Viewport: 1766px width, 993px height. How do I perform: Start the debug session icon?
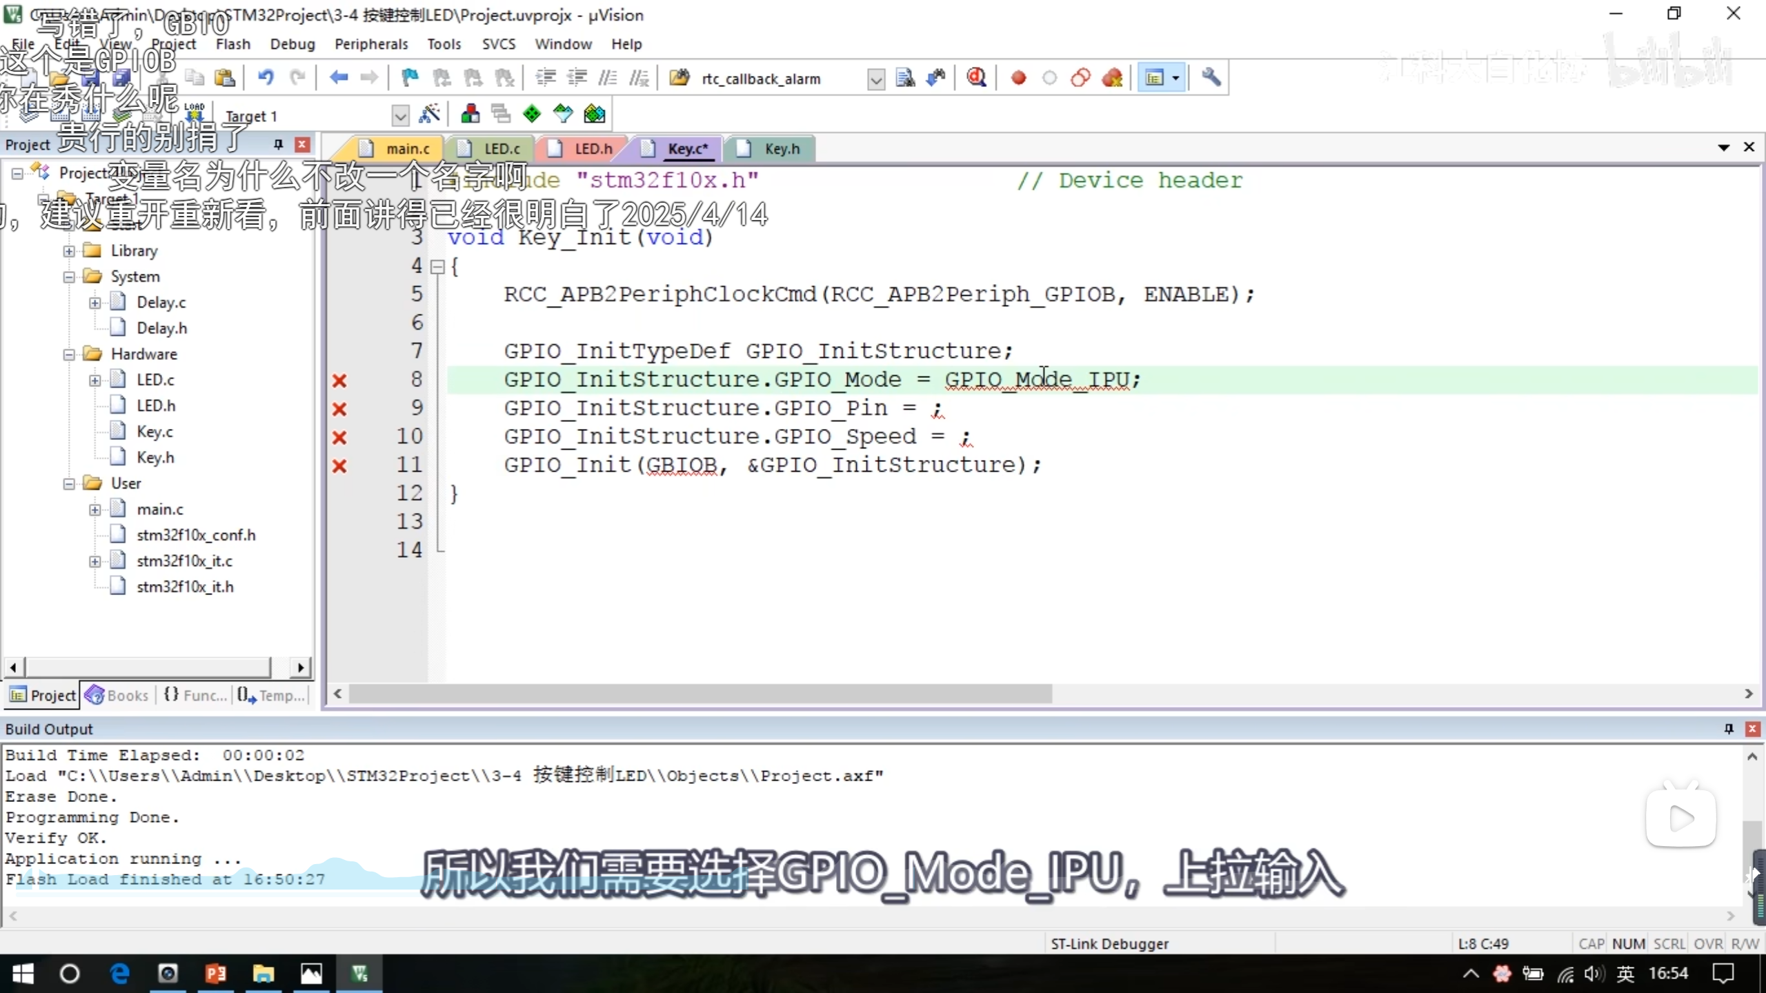[x=976, y=77]
